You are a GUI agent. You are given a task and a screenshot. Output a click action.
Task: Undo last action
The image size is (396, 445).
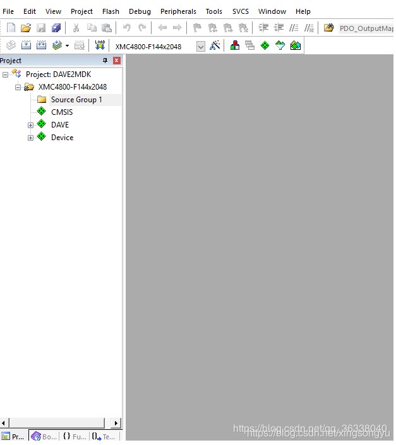(x=126, y=28)
